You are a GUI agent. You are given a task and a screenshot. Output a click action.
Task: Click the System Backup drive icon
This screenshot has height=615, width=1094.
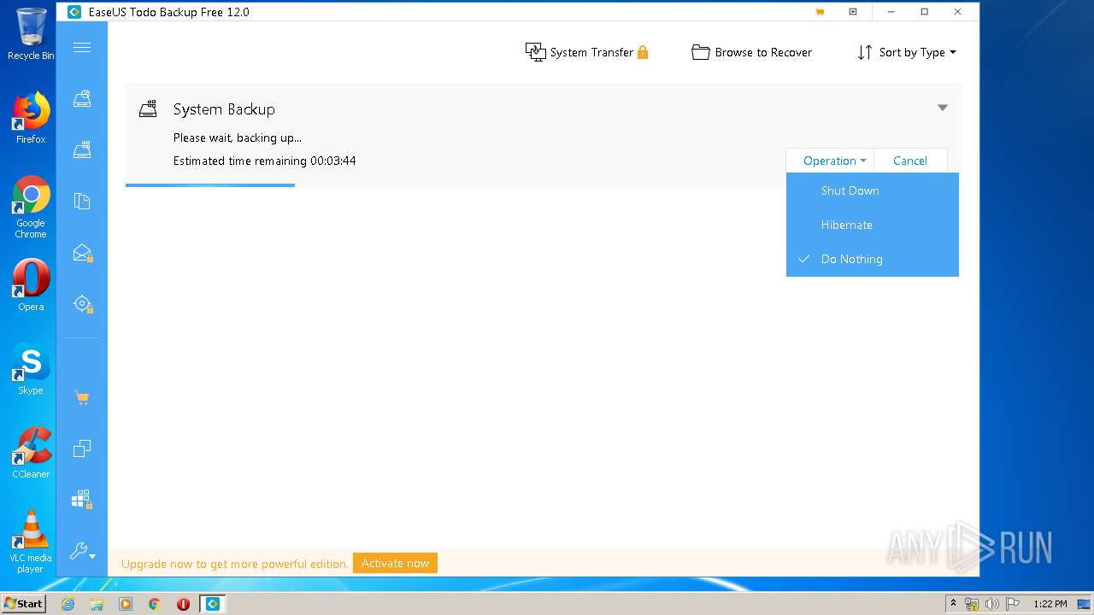click(149, 108)
